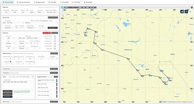Open the Freight calculator icon
This screenshot has width=194, height=104.
click(11, 62)
